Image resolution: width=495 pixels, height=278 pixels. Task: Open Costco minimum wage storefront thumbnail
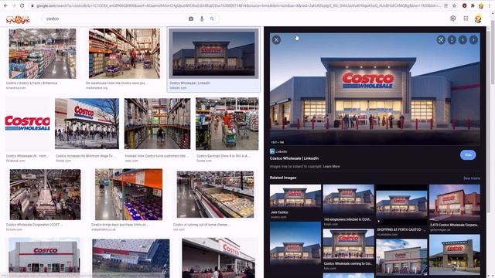point(87,124)
